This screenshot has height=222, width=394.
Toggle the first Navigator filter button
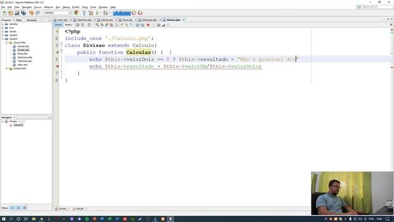click(12, 208)
